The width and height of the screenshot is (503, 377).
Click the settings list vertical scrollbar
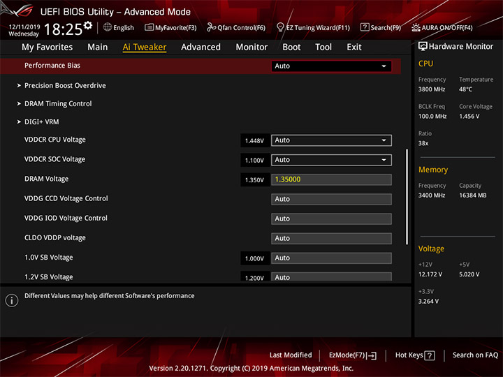tap(407, 196)
